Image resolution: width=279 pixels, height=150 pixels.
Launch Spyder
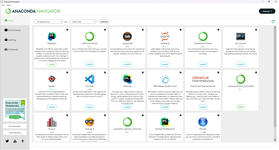[x=52, y=107]
